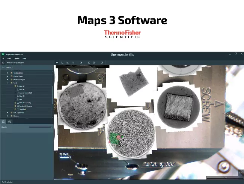Expand the Printed Paper tree node
244x184 pixels.
tap(7, 76)
